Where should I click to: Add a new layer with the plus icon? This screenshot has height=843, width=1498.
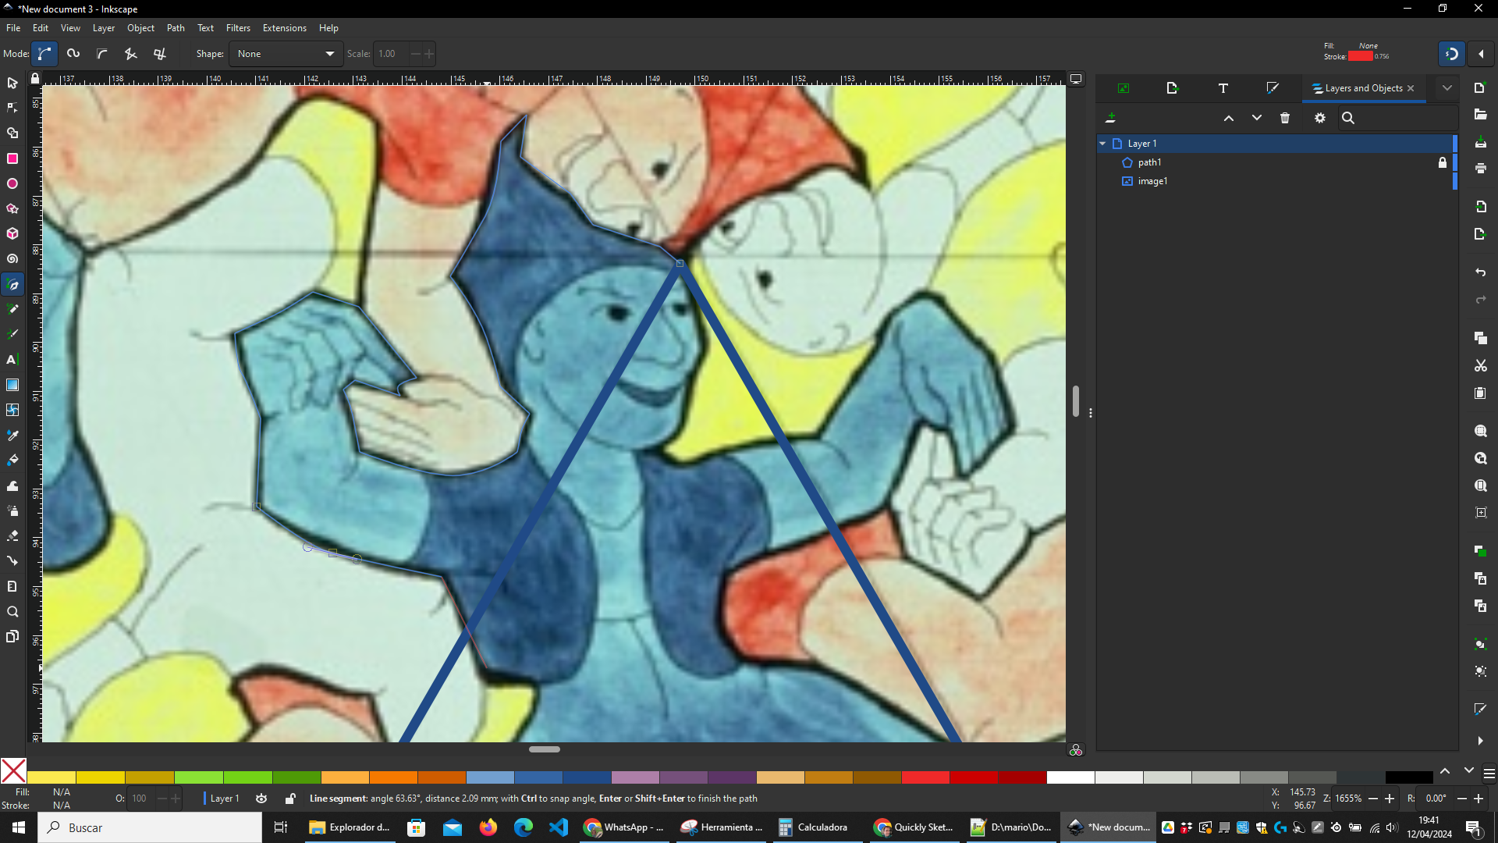coord(1110,118)
